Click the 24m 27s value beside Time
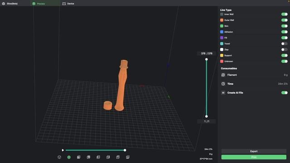The image size is (290, 163). (x=283, y=84)
